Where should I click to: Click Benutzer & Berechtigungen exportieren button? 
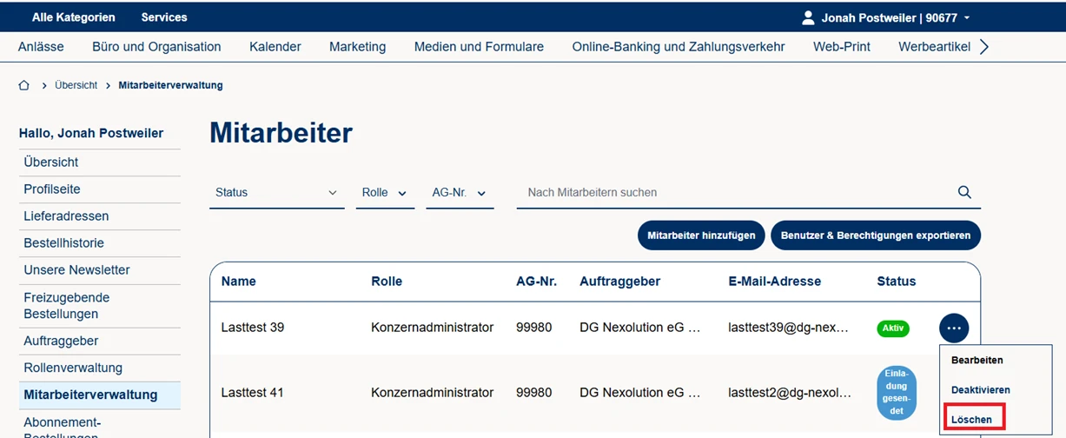pyautogui.click(x=875, y=236)
